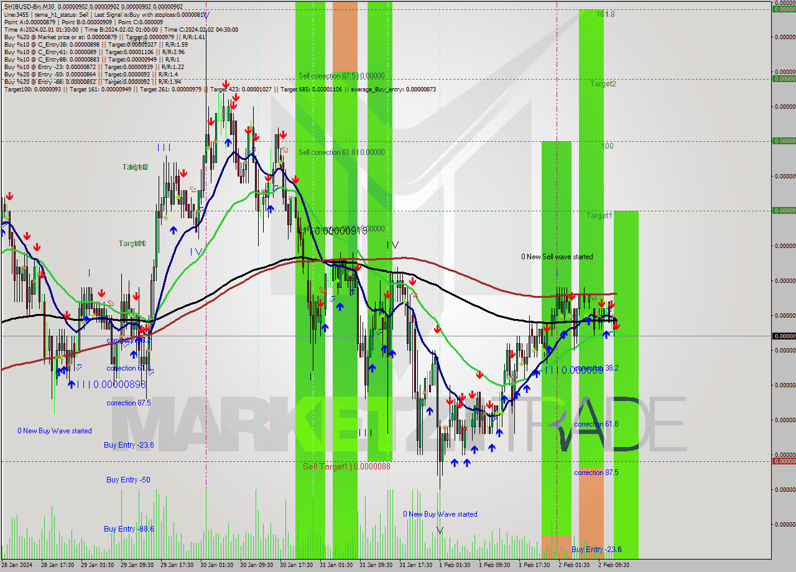Click the '31 Jan 09:30' time axis label
796x572 pixels.
[376, 565]
